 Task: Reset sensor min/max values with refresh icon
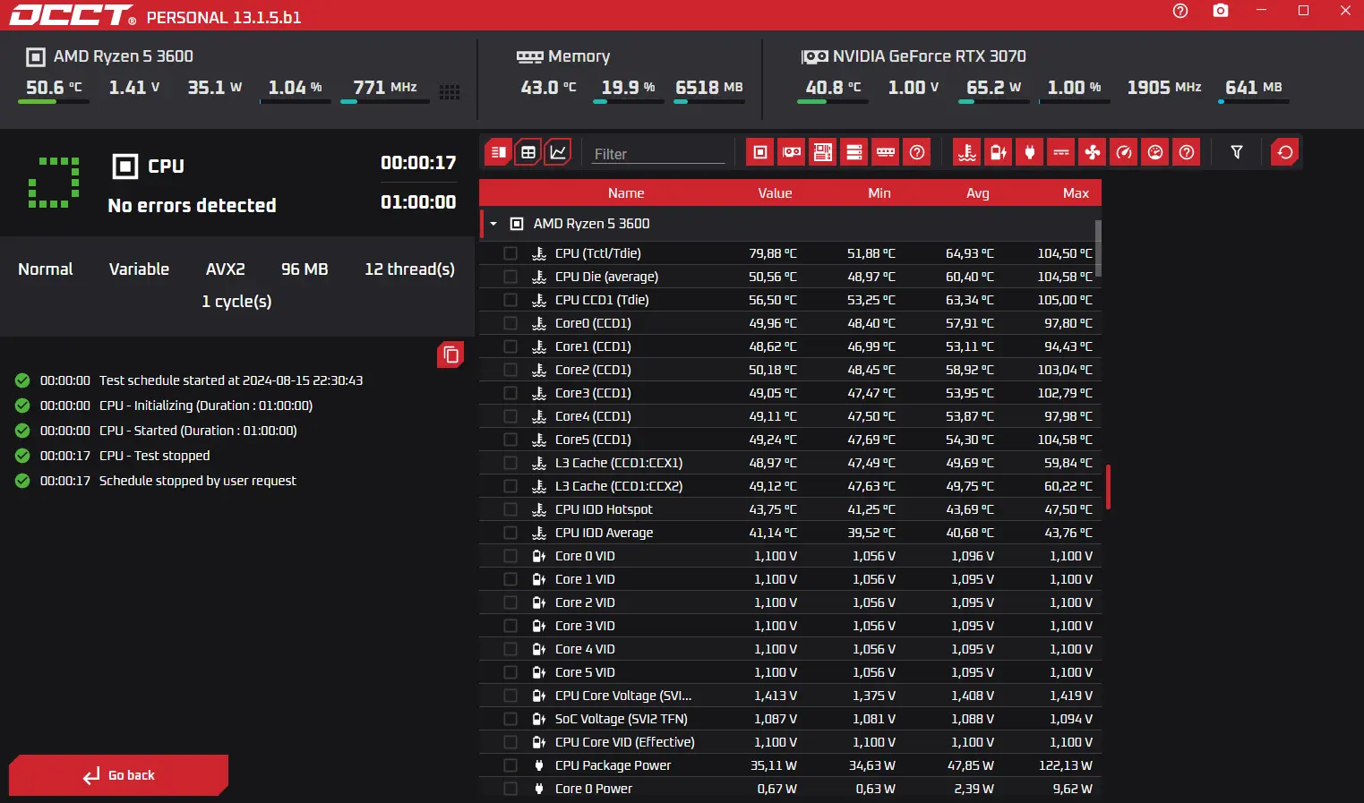1285,152
